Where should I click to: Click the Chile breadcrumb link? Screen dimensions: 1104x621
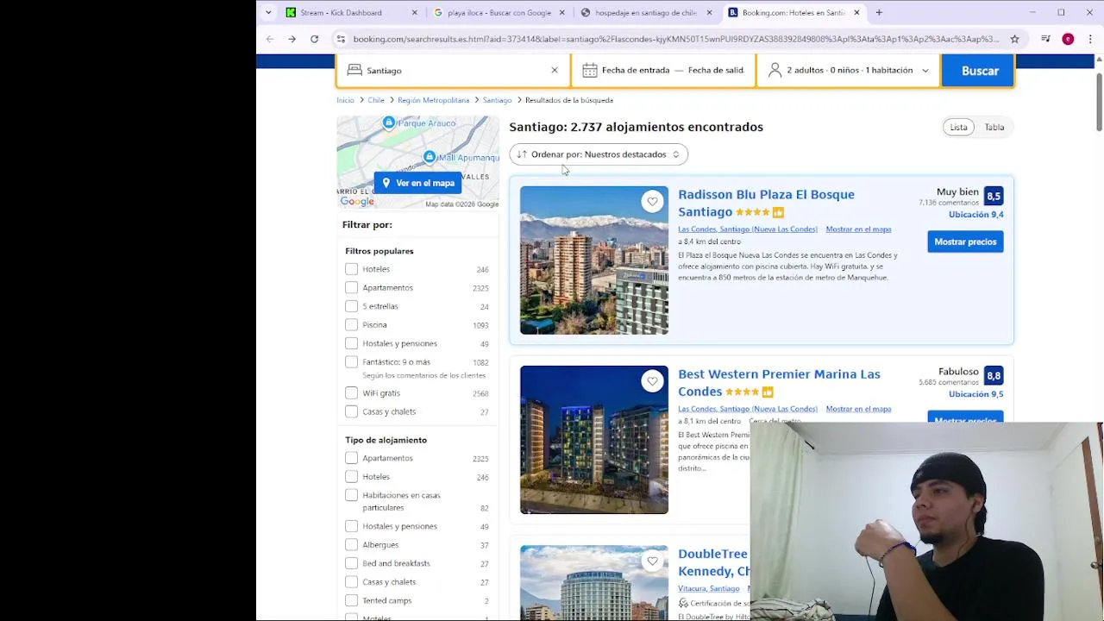point(376,100)
